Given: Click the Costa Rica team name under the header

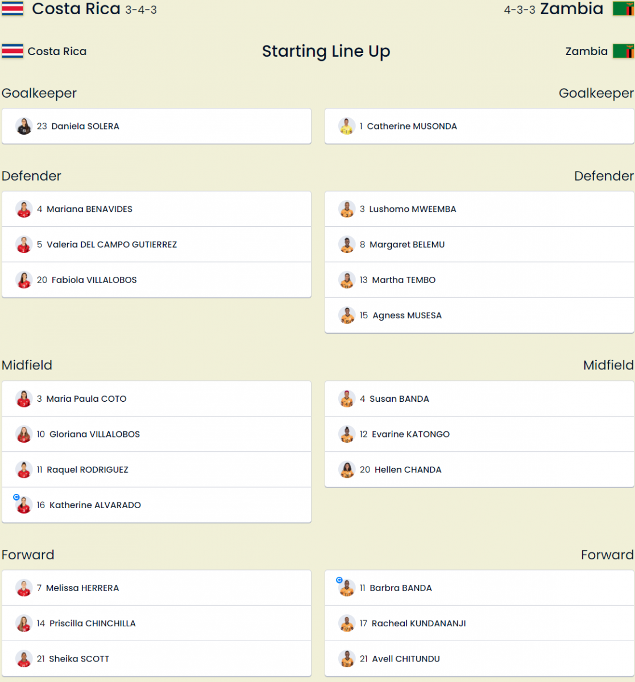Looking at the screenshot, I should (57, 51).
